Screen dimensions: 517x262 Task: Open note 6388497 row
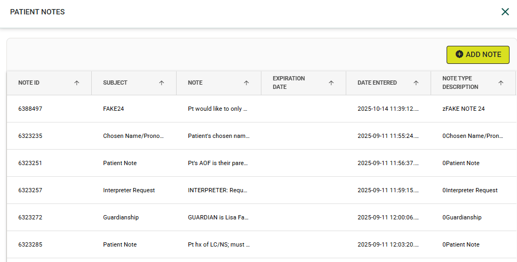coord(30,109)
